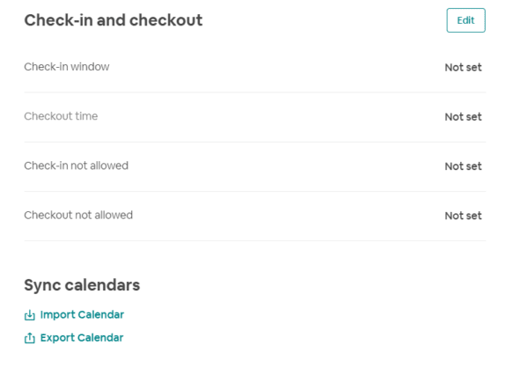Click the divider line under Check-in window row

click(255, 92)
